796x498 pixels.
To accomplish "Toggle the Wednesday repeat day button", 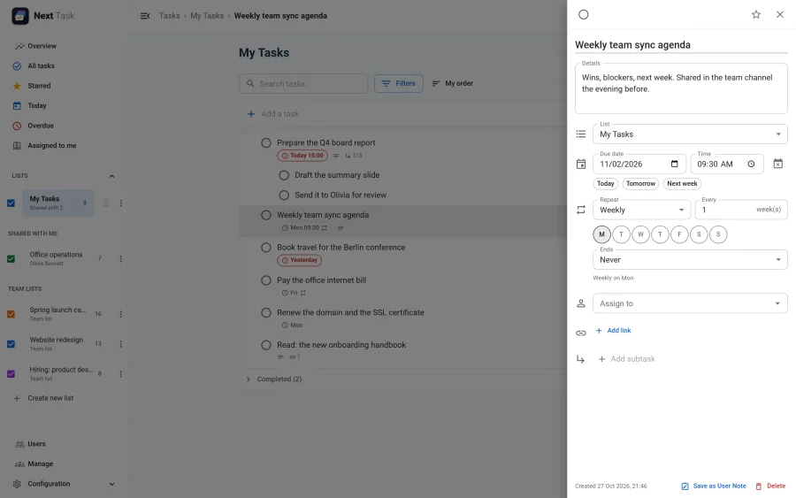I will [640, 234].
